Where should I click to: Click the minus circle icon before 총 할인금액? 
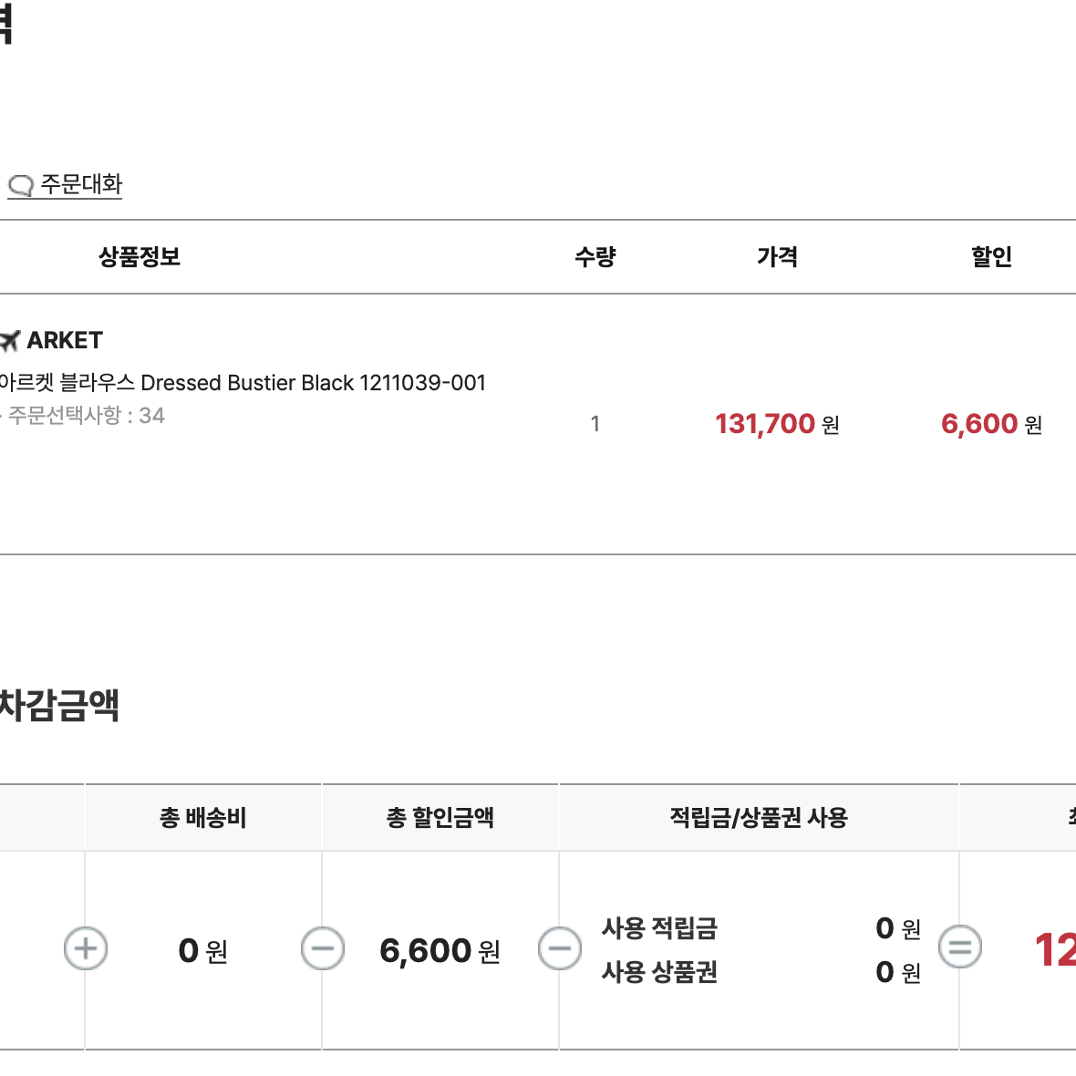pyautogui.click(x=323, y=949)
